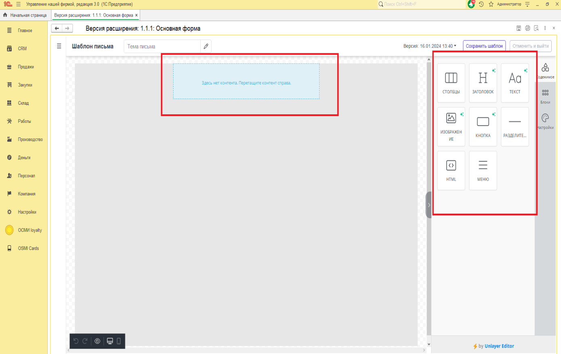Open the Компания section in sidebar
The image size is (561, 354).
click(x=24, y=194)
